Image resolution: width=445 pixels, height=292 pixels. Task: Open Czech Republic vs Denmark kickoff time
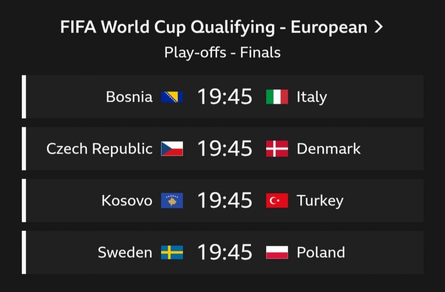pos(225,148)
